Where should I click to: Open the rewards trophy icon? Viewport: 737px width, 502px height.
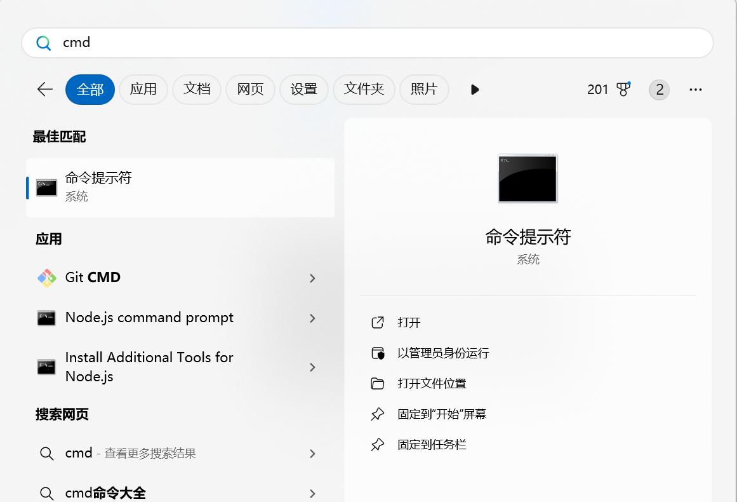tap(623, 89)
